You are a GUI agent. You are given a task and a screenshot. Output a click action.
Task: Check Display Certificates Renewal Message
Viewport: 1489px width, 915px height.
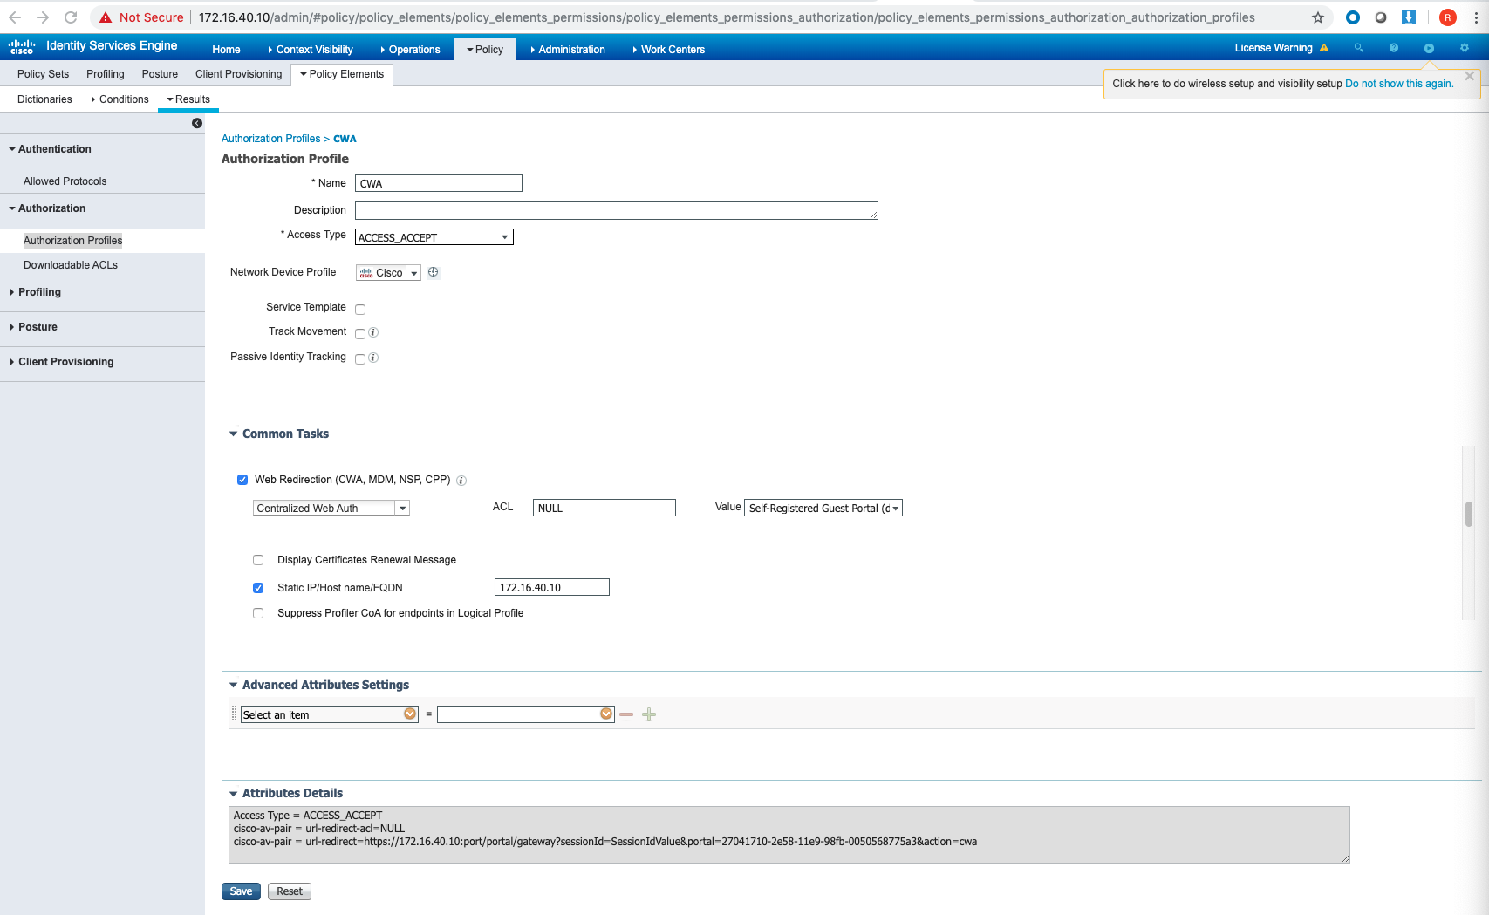coord(258,559)
